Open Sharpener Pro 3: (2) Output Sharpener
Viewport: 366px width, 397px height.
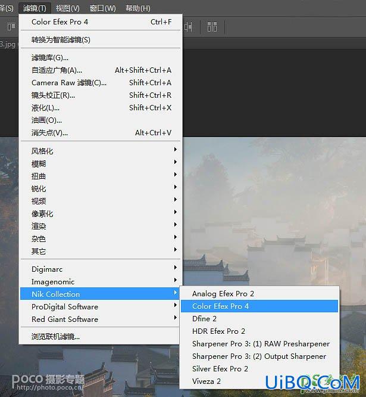[259, 356]
